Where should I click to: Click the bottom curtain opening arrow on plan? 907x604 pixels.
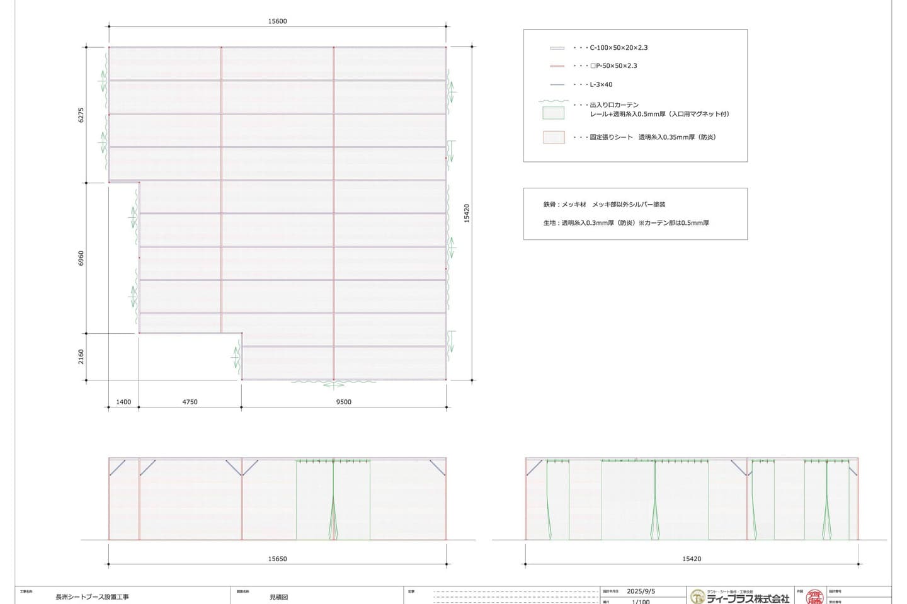(x=334, y=384)
